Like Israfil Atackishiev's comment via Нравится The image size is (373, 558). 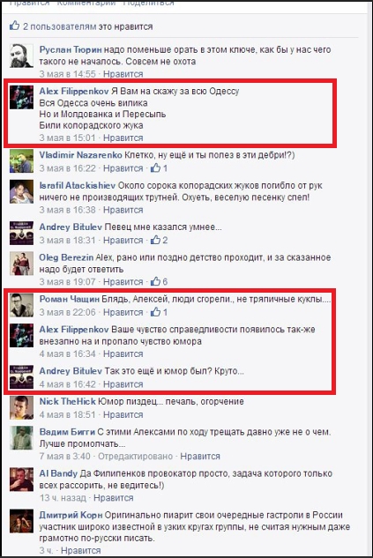[123, 210]
